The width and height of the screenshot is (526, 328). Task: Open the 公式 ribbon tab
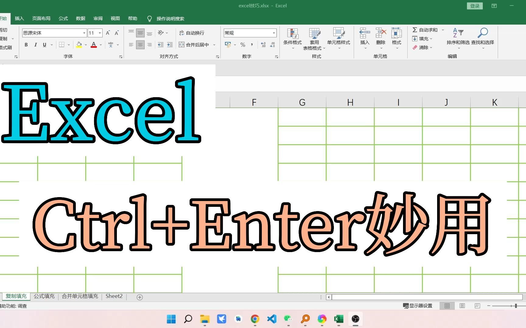point(63,19)
